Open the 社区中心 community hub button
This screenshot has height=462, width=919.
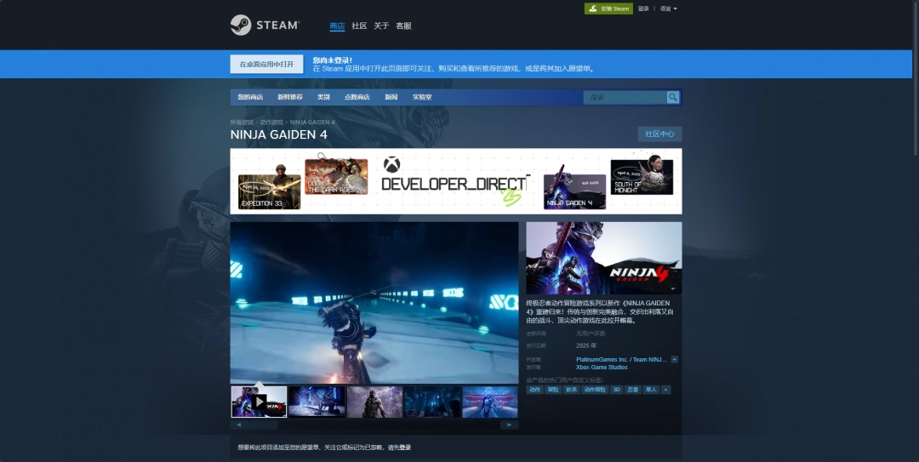(x=659, y=134)
